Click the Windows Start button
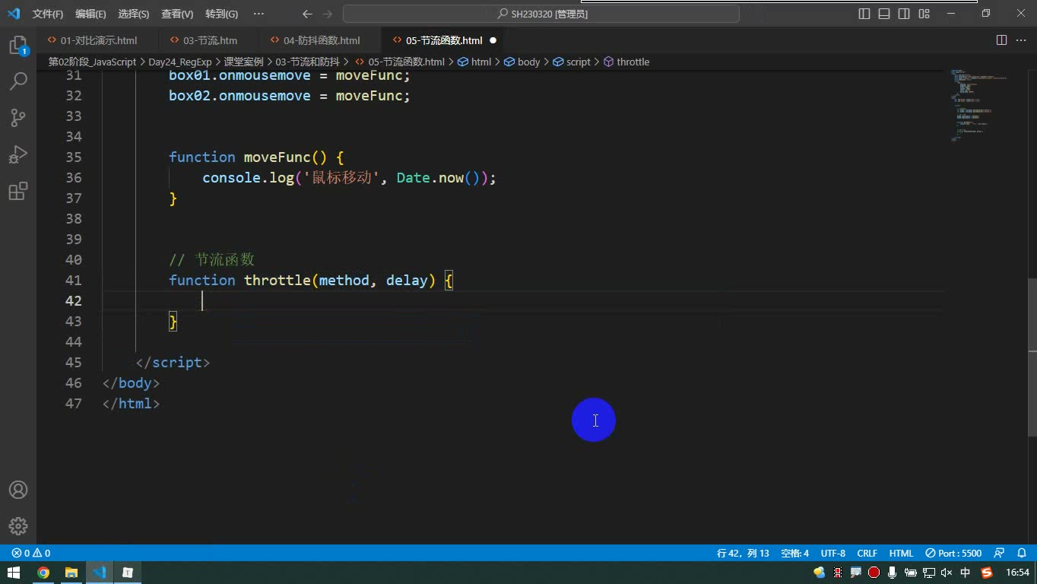This screenshot has width=1037, height=584. (x=14, y=573)
